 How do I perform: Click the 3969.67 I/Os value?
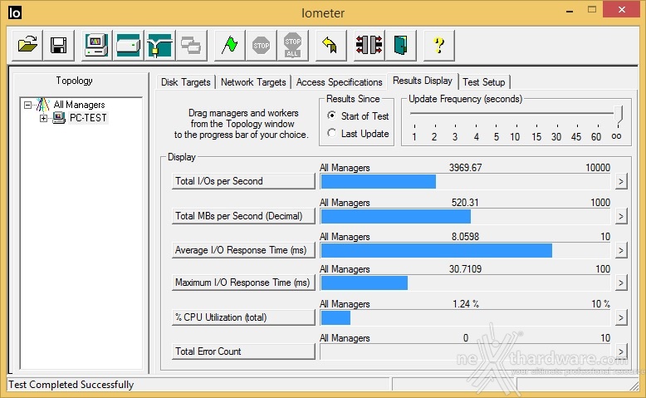[x=465, y=168]
